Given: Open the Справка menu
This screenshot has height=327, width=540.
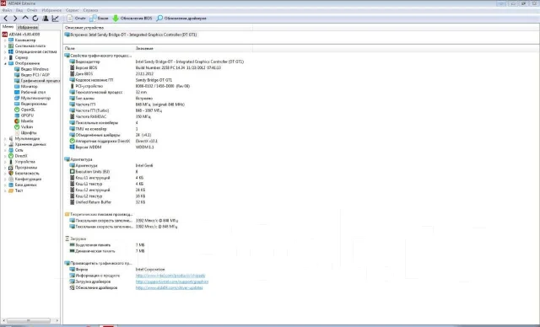Looking at the screenshot, I should click(x=90, y=10).
